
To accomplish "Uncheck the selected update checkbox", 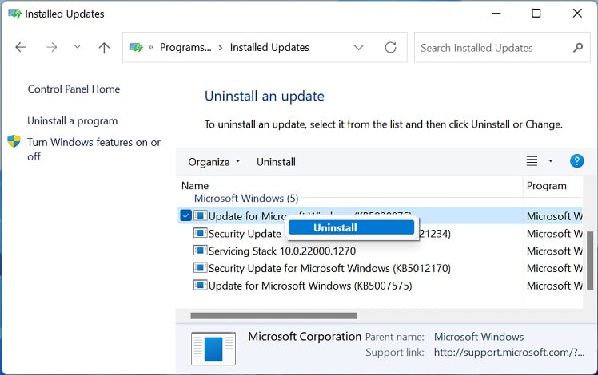I will (185, 215).
